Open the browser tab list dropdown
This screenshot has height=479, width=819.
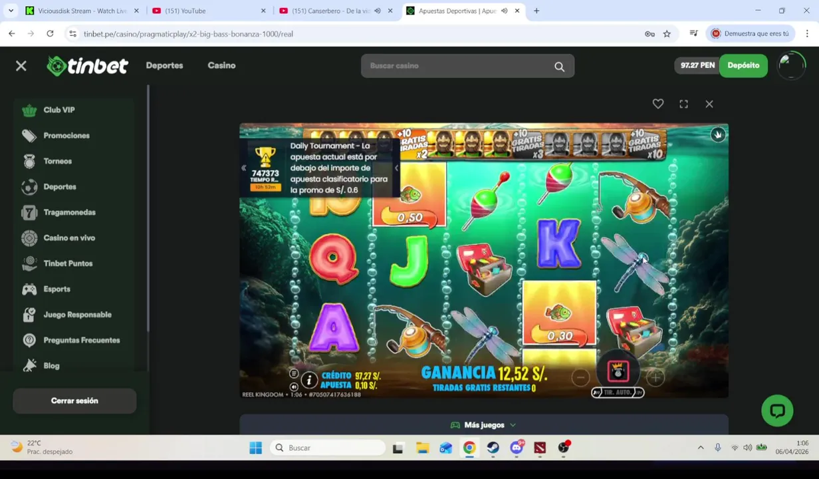[11, 11]
